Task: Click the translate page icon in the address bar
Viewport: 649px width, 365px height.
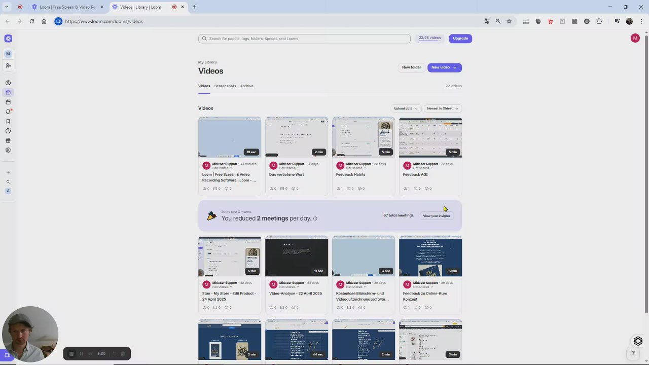Action: [487, 21]
